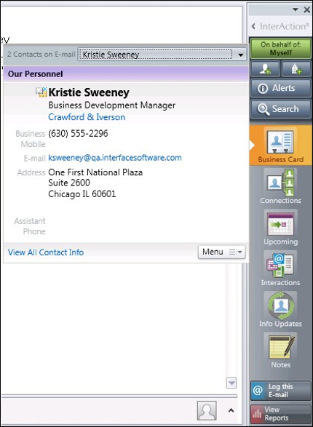The image size is (313, 427).
Task: Select the Kristie Sweeney name heading
Action: (89, 92)
